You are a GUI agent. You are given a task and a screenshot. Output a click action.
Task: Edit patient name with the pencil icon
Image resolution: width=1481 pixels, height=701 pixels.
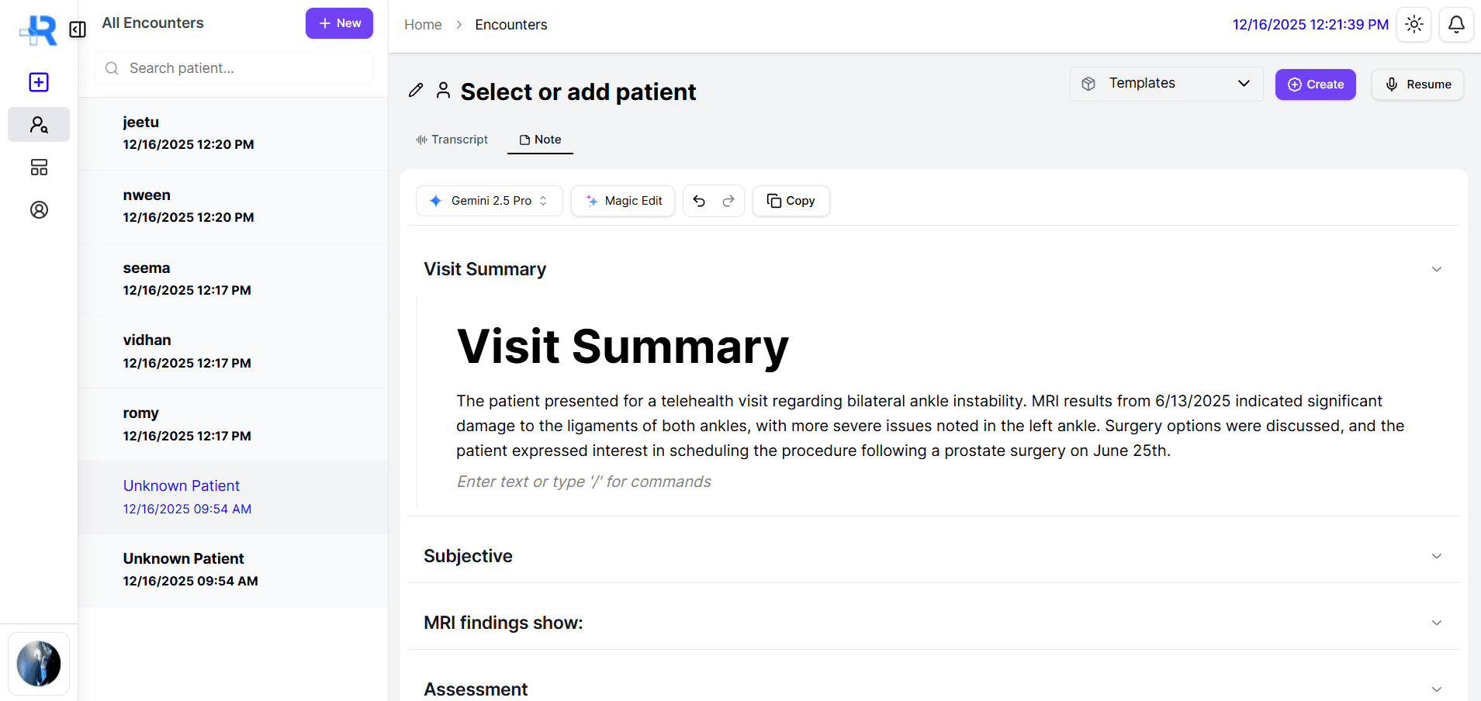(x=416, y=90)
